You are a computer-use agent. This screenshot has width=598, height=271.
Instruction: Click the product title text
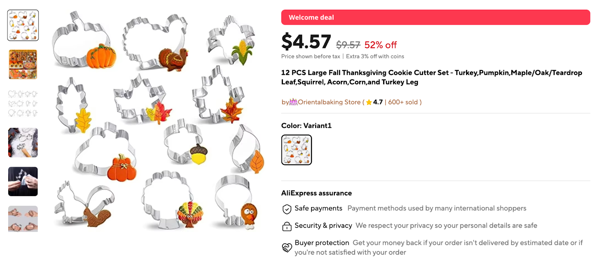tap(431, 77)
